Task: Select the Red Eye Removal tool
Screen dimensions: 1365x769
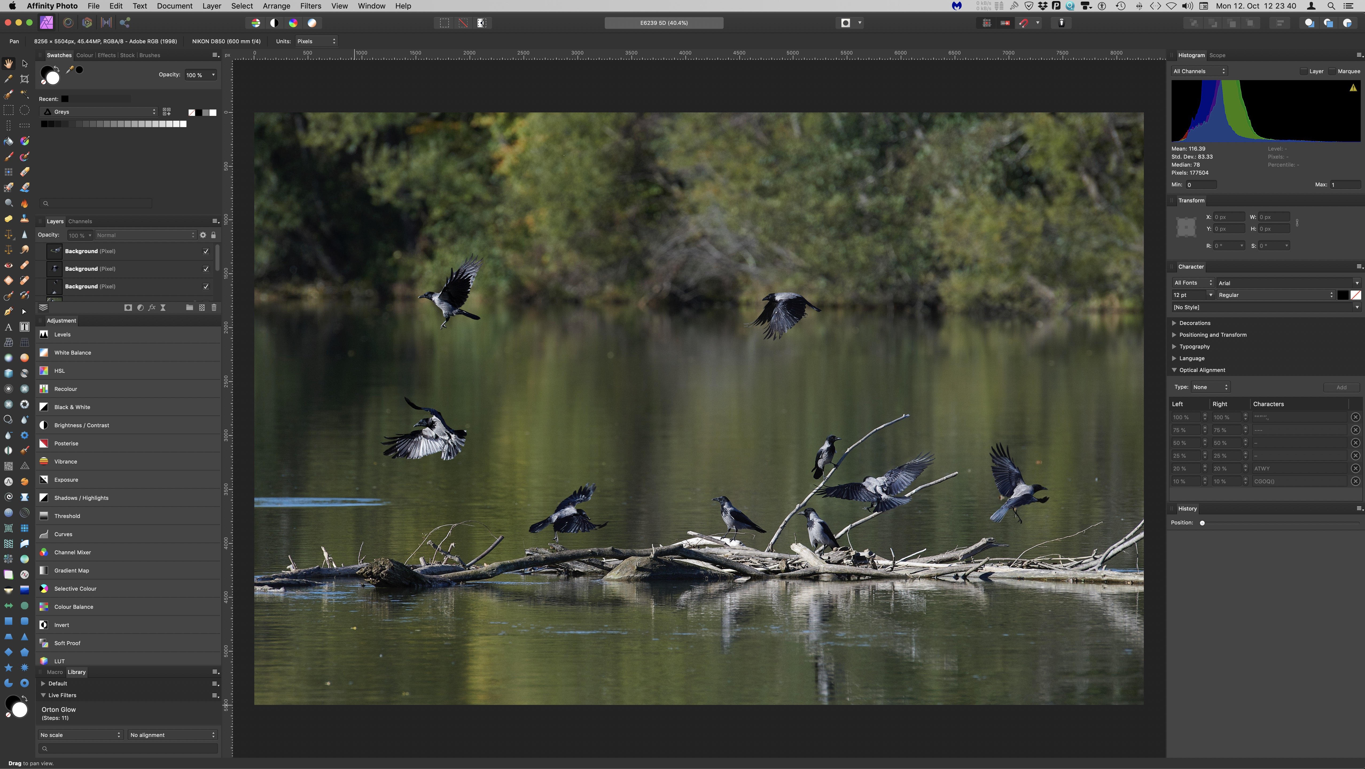Action: pos(9,265)
